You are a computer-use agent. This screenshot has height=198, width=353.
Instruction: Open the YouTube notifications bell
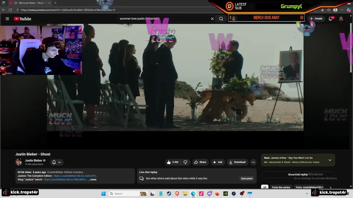[331, 19]
